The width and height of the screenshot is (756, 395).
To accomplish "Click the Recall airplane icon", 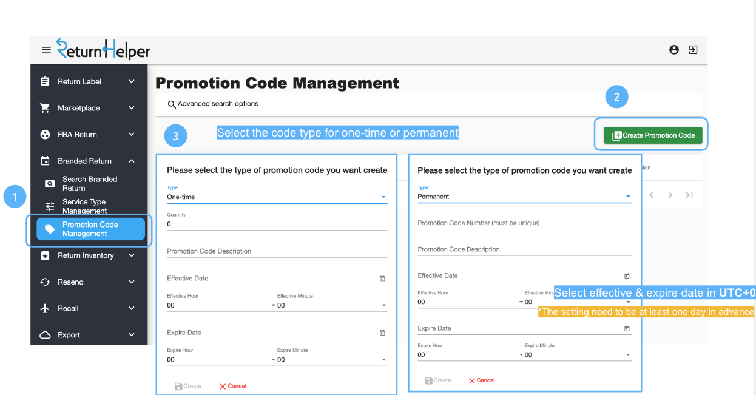I will pyautogui.click(x=45, y=308).
